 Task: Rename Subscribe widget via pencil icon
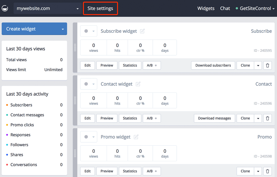click(142, 31)
